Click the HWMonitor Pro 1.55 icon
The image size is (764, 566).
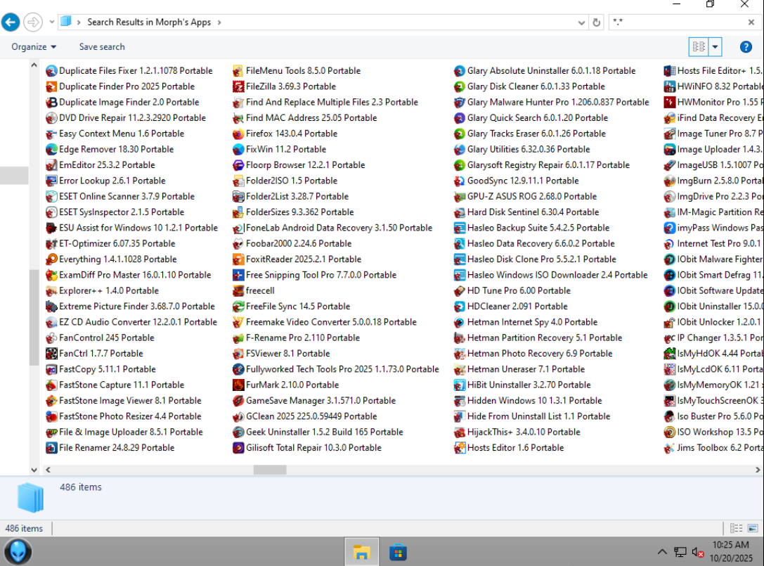(670, 102)
